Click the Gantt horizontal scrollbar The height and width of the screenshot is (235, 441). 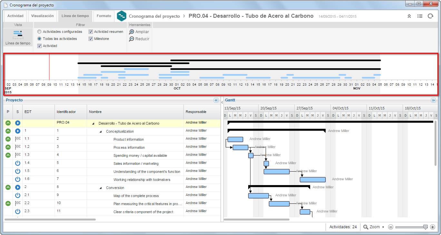tap(256, 220)
